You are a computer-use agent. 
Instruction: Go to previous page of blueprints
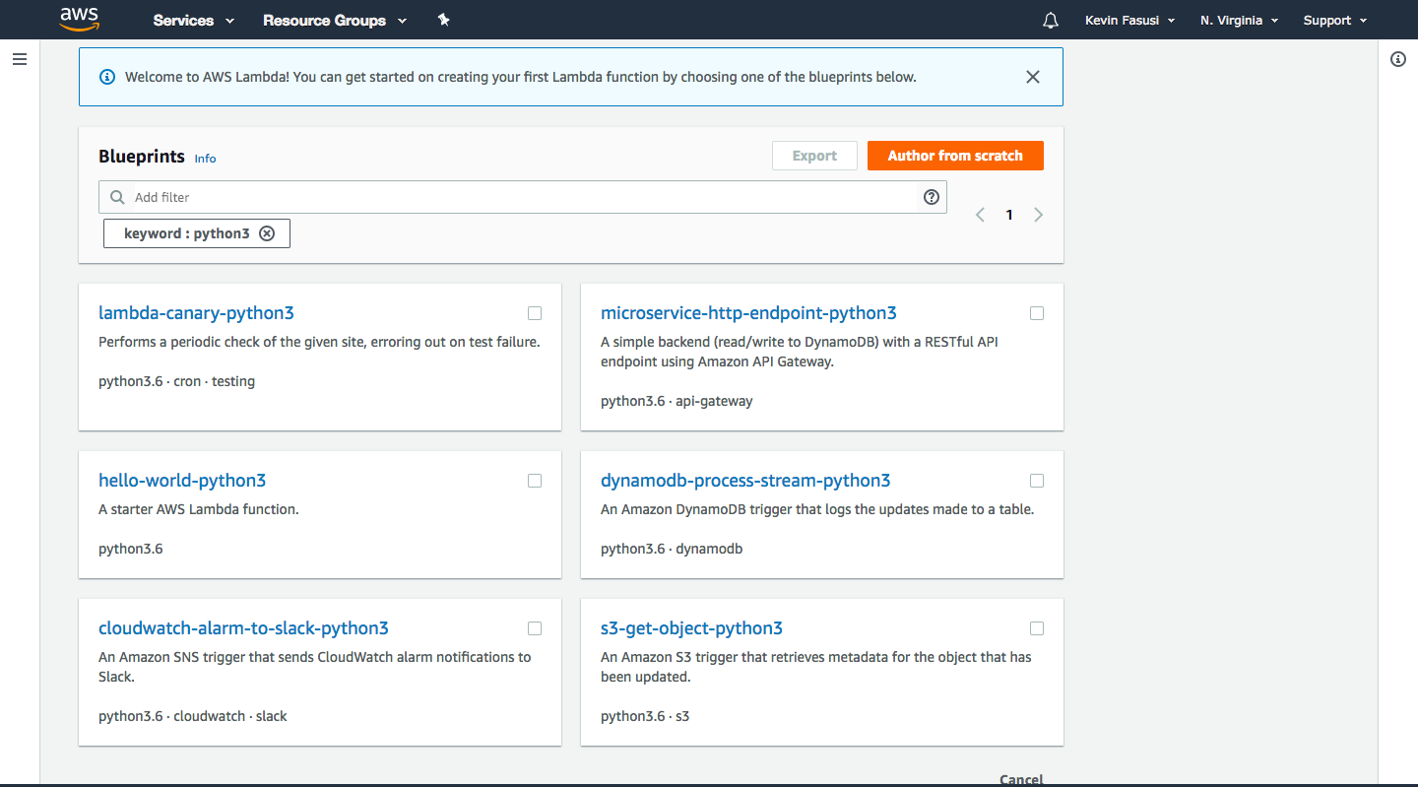[x=980, y=215]
